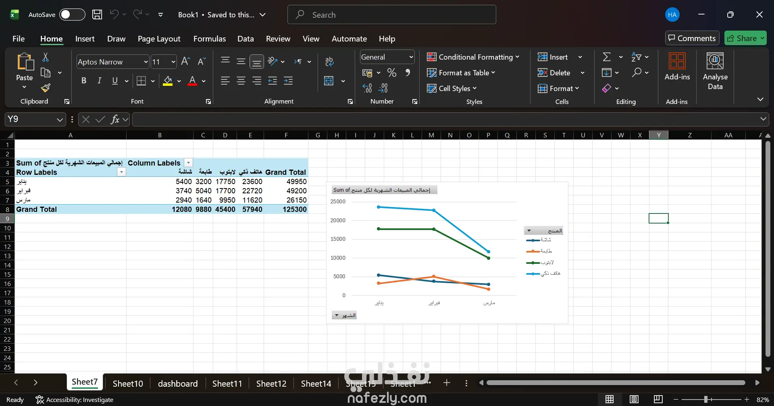Open the Insert ribbon tab
The width and height of the screenshot is (774, 406).
coord(85,39)
